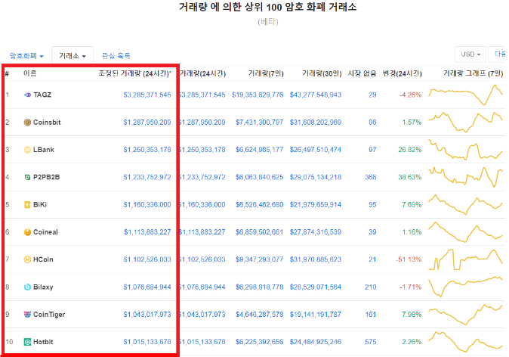Click the Coinsbit exchange logo icon
The image size is (509, 357).
[28, 123]
